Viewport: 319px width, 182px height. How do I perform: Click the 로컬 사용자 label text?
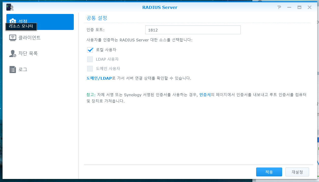point(106,50)
